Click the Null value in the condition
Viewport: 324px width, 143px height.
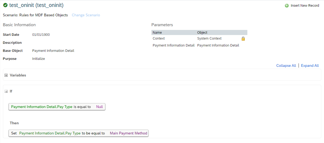point(99,107)
